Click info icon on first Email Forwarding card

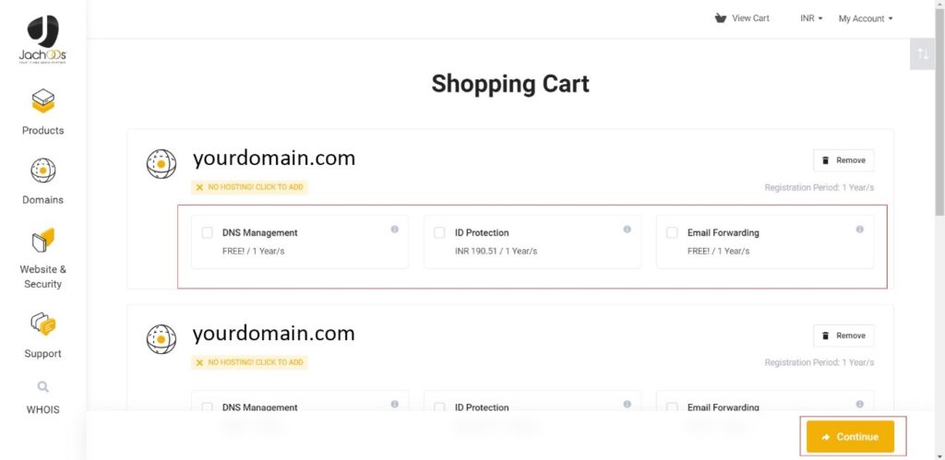pos(859,229)
